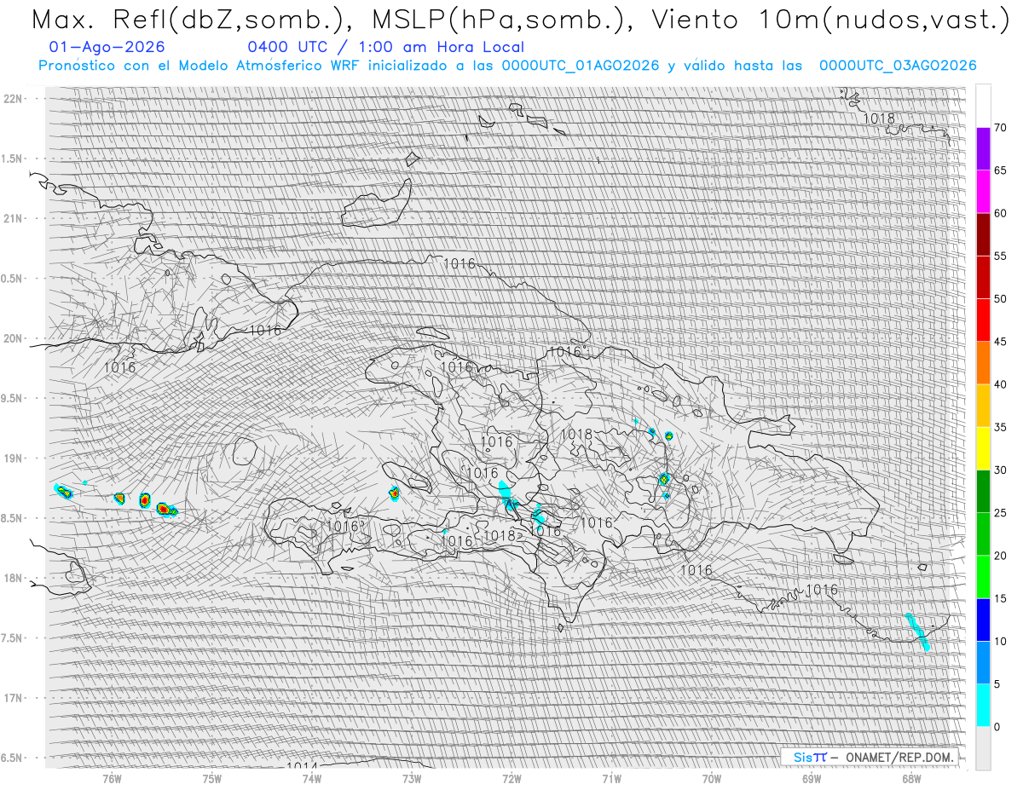
Task: Click the WRF model forecast description line
Action: coord(507,66)
